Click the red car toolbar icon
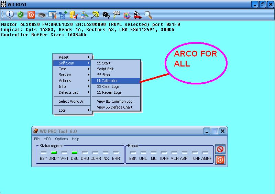Image resolution: width=275 pixels, height=194 pixels. (x=138, y=15)
